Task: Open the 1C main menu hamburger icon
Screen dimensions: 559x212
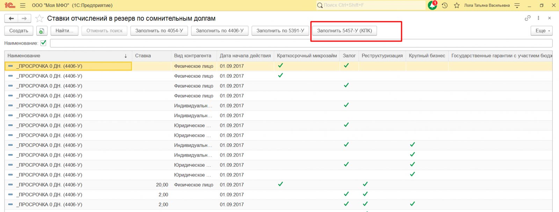Action: (23, 5)
